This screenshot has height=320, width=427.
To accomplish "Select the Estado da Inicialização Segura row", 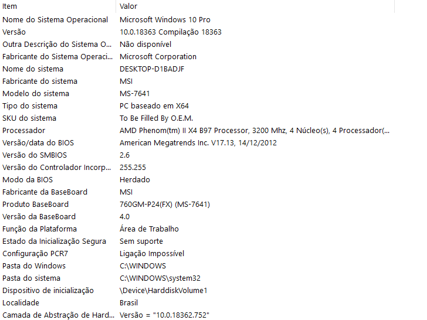I will [197, 241].
